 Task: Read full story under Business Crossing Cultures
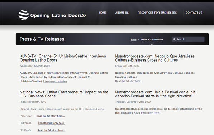tap(129, 81)
